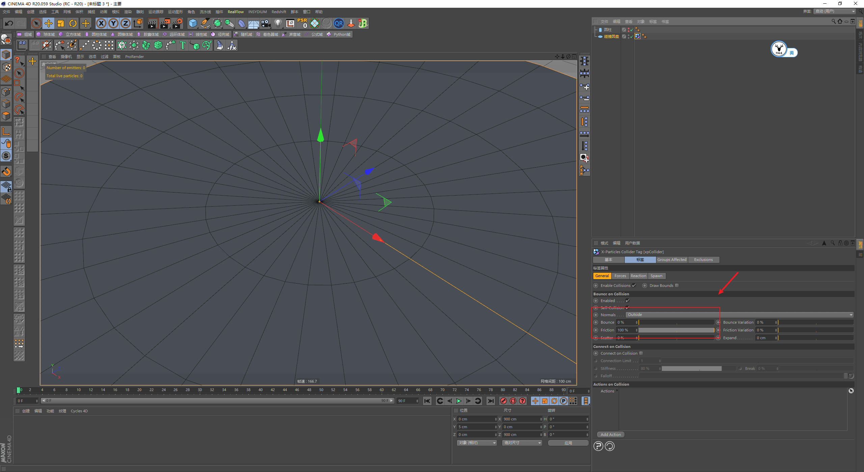864x472 pixels.
Task: Click the 应用 apply button
Action: click(568, 443)
